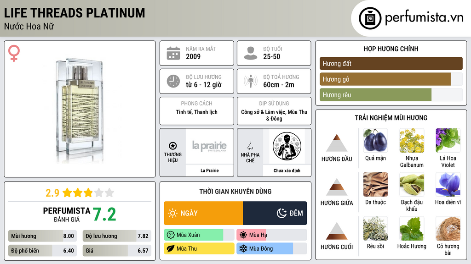Click the từ 6 - 12 giờ longevity value
The width and height of the screenshot is (471, 264).
pos(204,85)
